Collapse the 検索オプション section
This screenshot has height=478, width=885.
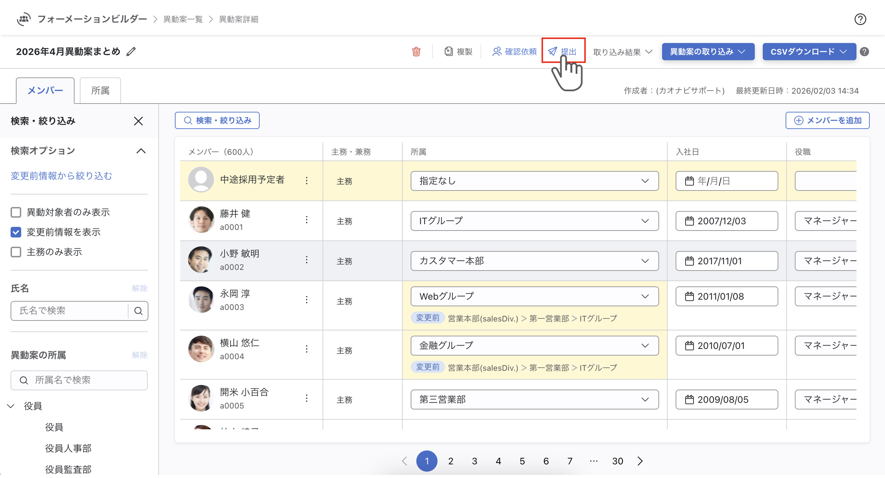[x=141, y=151]
